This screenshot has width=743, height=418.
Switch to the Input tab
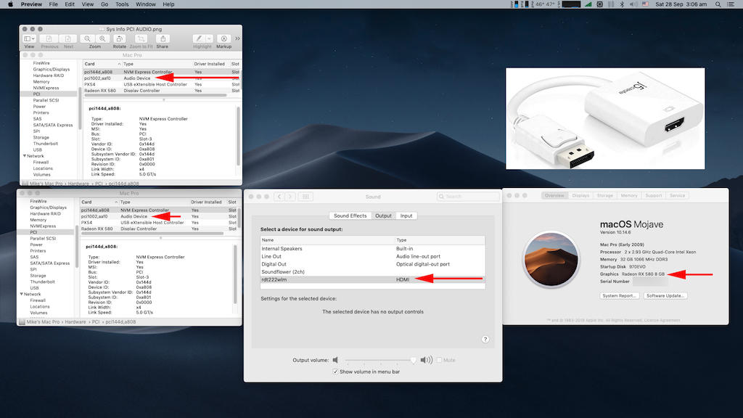406,216
